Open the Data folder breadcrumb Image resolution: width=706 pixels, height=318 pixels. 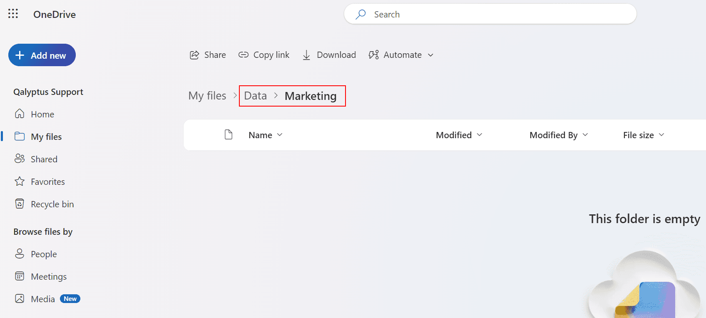tap(255, 96)
